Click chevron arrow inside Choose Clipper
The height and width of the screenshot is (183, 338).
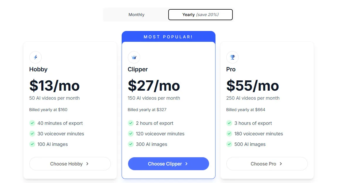[187, 164]
